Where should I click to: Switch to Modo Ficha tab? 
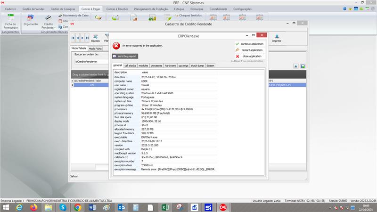coord(95,49)
